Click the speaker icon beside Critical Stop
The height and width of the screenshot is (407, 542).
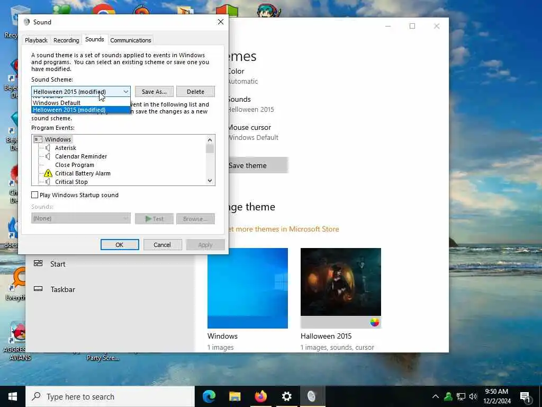click(x=48, y=182)
